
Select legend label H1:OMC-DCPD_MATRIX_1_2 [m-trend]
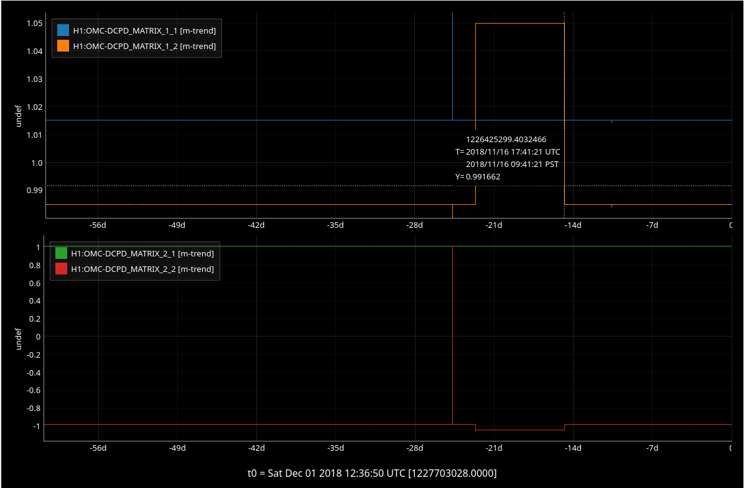144,46
